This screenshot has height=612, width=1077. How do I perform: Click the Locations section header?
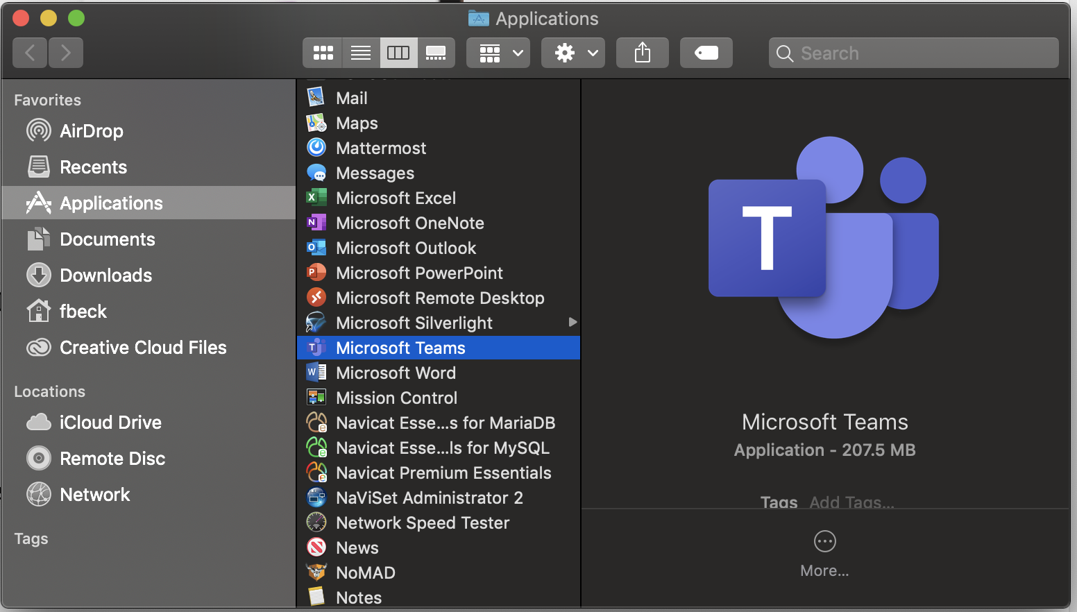[x=50, y=391]
